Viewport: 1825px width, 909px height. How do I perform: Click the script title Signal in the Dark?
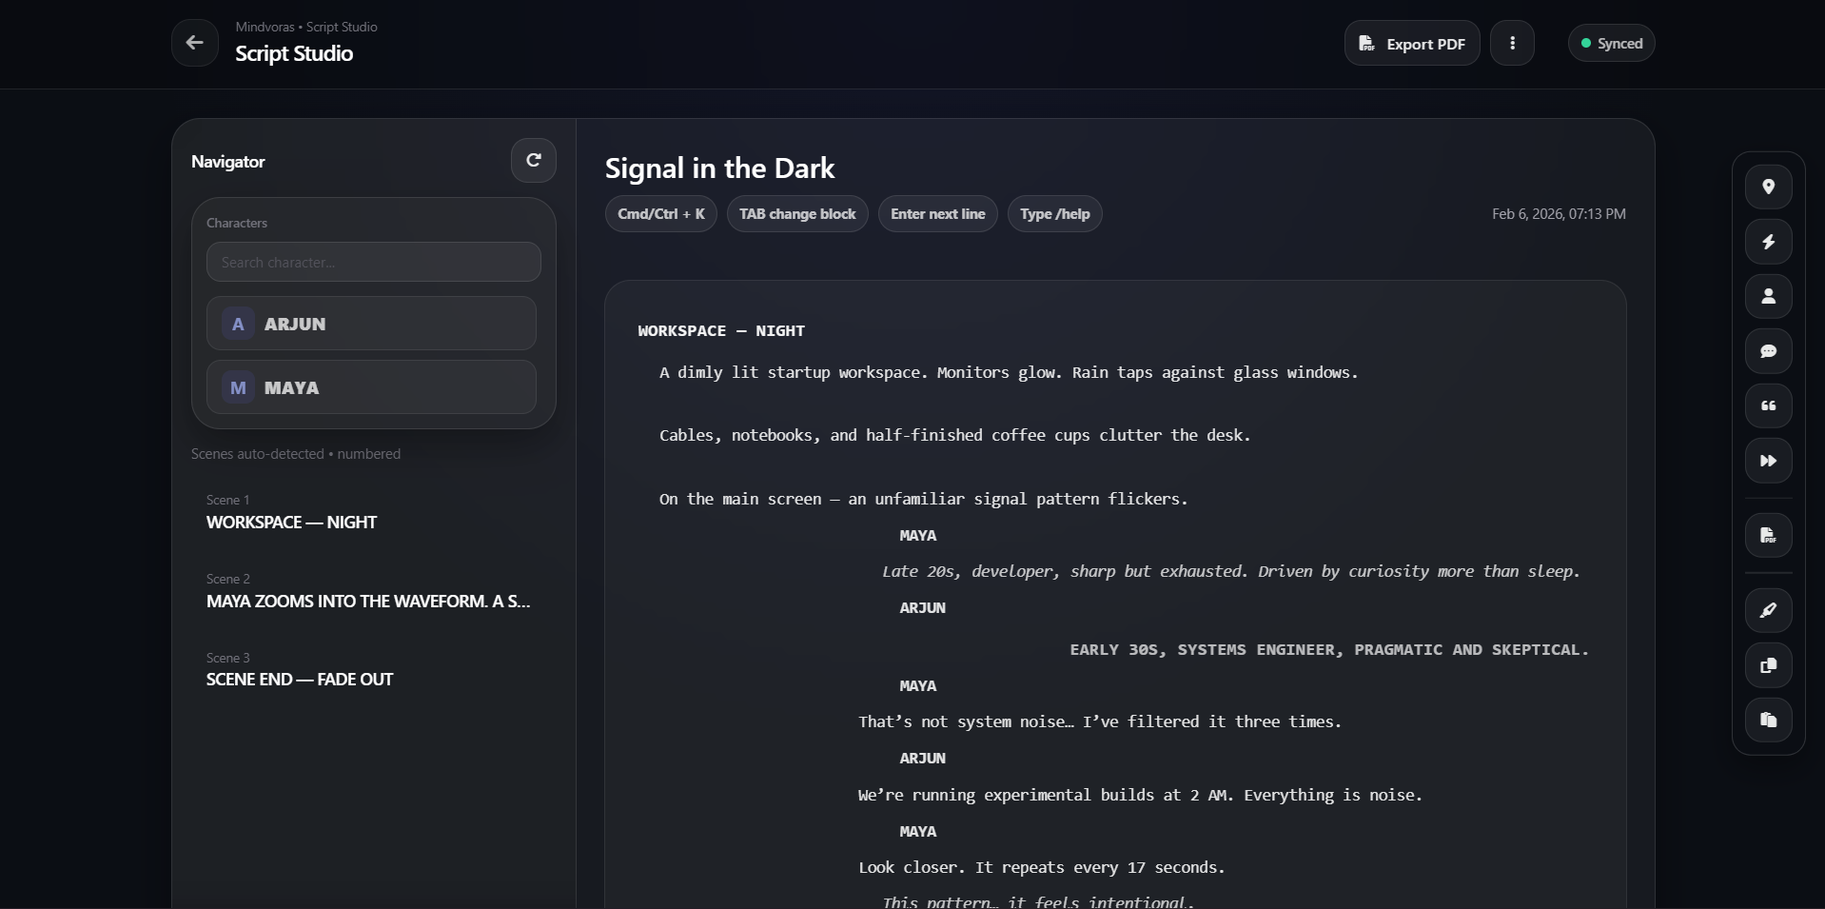[x=719, y=168]
